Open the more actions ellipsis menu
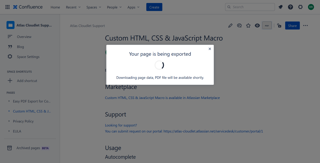The image size is (320, 163). (305, 25)
